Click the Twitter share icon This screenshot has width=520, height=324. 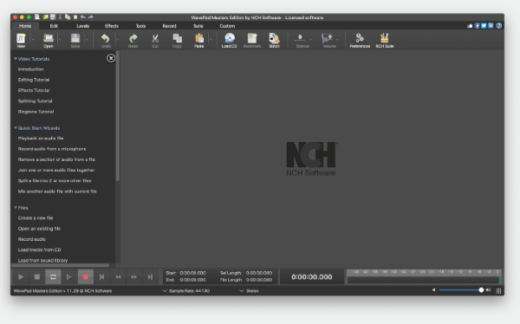click(x=484, y=26)
